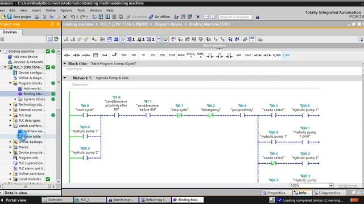
Task: Click the Accessible devices icon
Action: [x=176, y=17]
